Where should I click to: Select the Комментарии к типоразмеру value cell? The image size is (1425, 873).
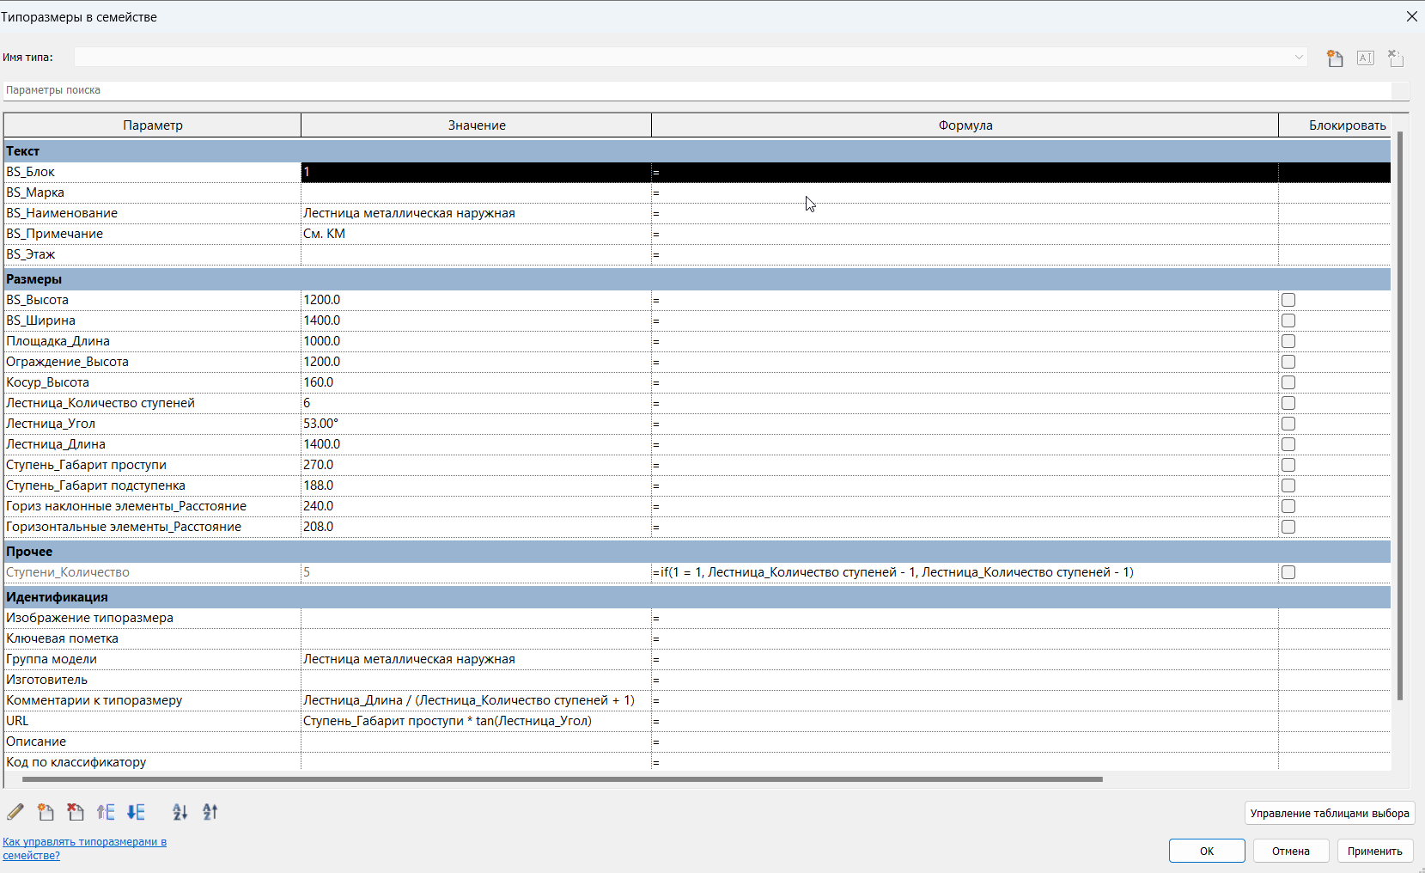[476, 700]
